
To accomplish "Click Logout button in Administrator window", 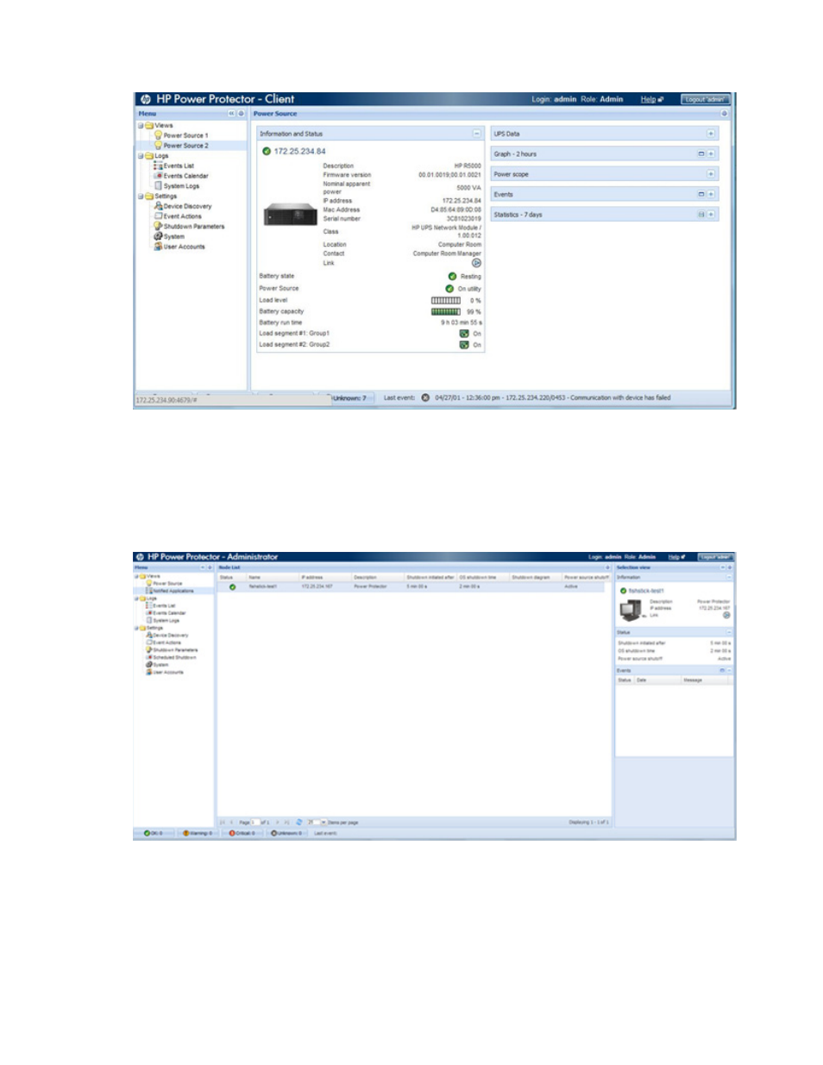I will tap(715, 557).
